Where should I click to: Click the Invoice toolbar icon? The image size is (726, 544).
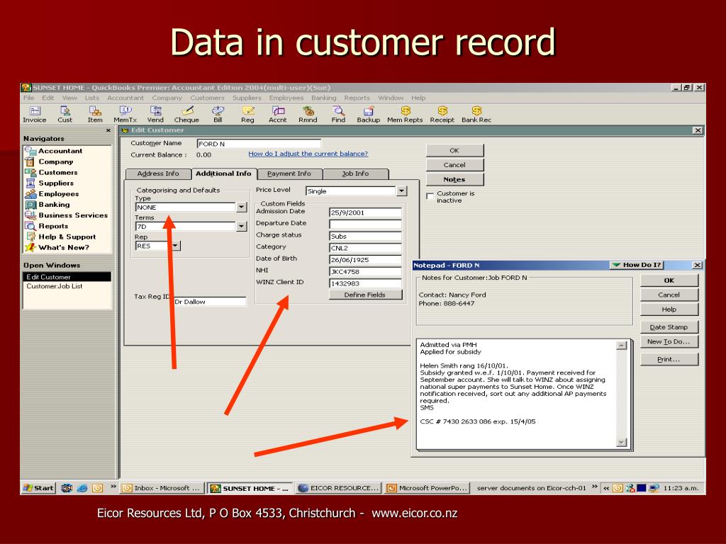(35, 114)
